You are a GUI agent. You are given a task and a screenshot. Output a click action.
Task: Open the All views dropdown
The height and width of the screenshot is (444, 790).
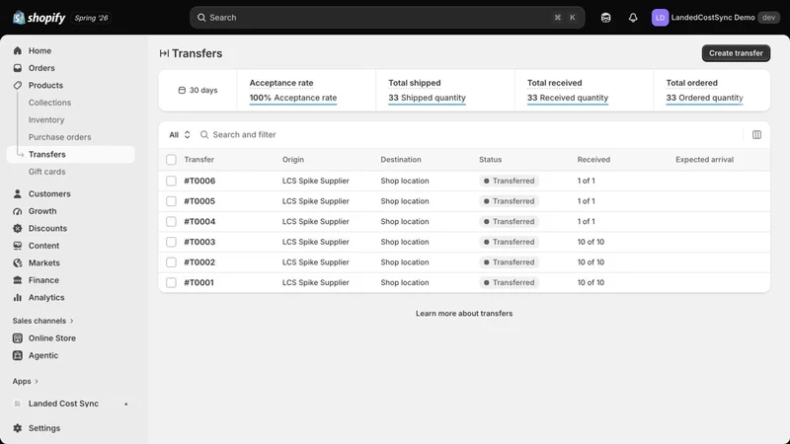(180, 134)
